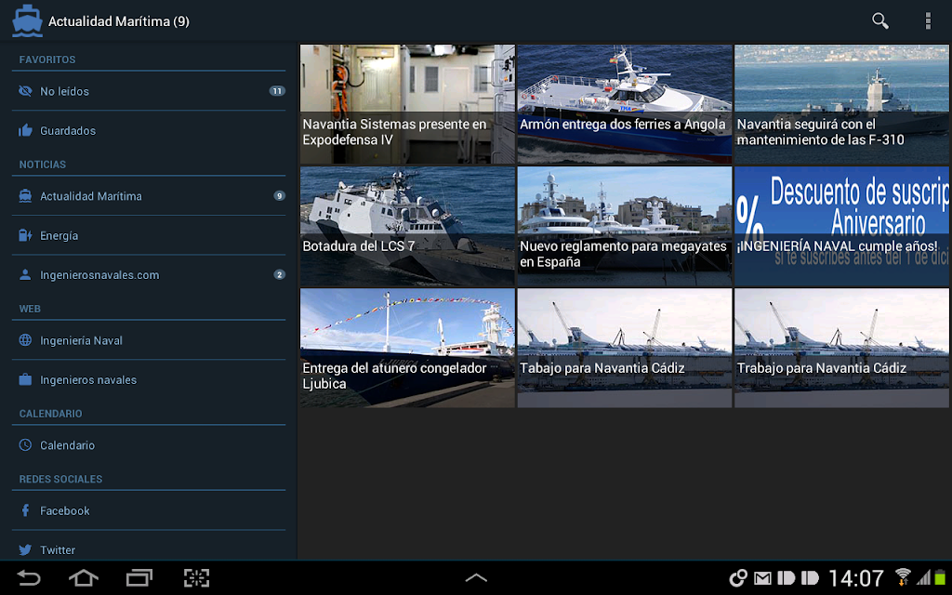Tap the Android back button

(x=28, y=578)
